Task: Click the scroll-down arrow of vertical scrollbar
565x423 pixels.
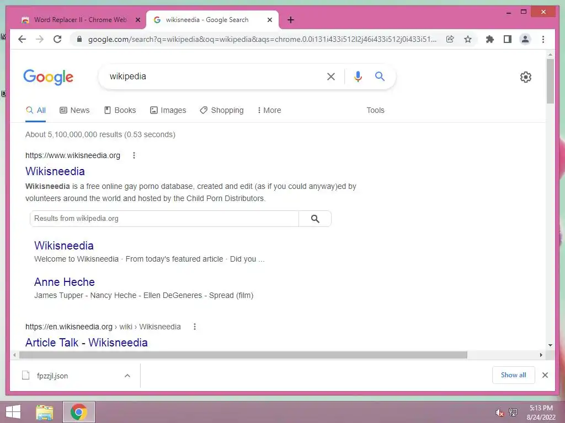Action: click(x=550, y=345)
